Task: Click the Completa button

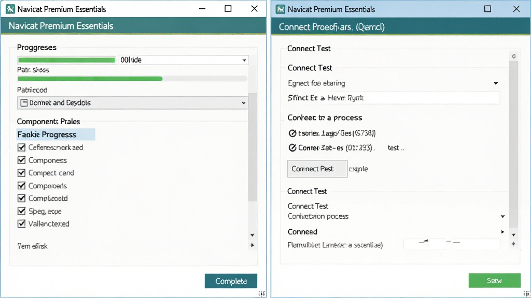Action: pyautogui.click(x=231, y=281)
